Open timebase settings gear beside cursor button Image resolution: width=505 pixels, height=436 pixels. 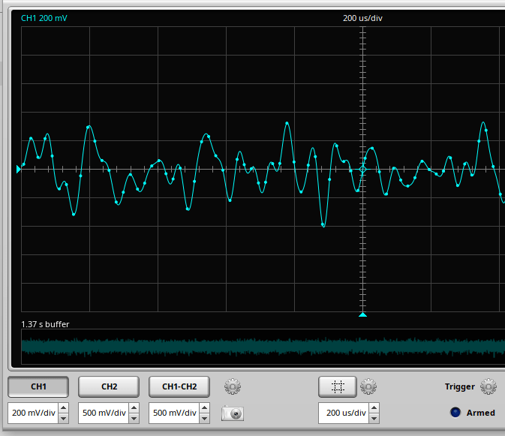pyautogui.click(x=368, y=386)
